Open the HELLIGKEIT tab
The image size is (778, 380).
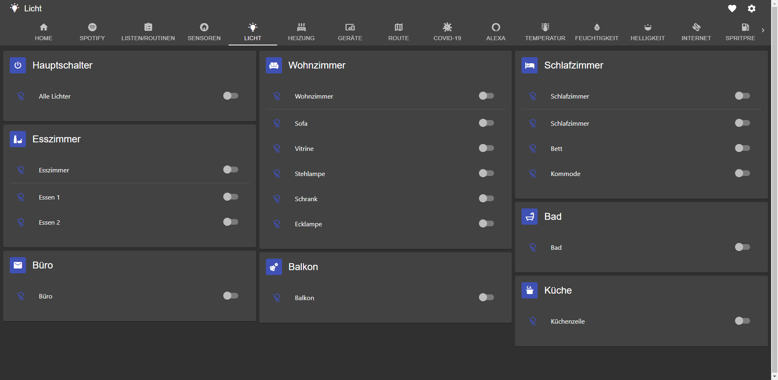coord(648,32)
